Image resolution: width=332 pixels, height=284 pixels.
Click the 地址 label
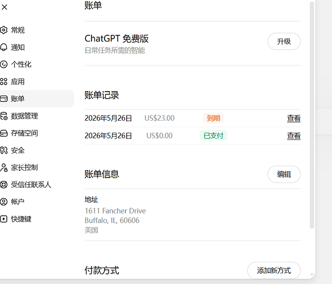92,199
